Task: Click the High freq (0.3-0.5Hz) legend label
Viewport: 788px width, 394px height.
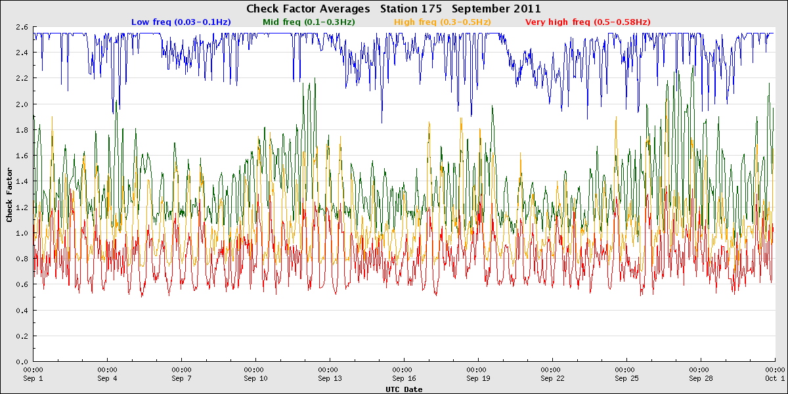Action: point(442,22)
